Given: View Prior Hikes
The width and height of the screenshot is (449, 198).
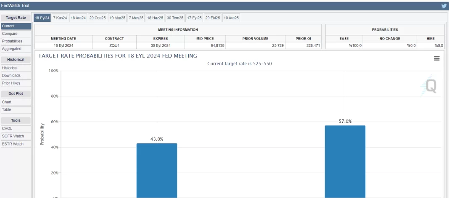Looking at the screenshot, I should [16, 83].
